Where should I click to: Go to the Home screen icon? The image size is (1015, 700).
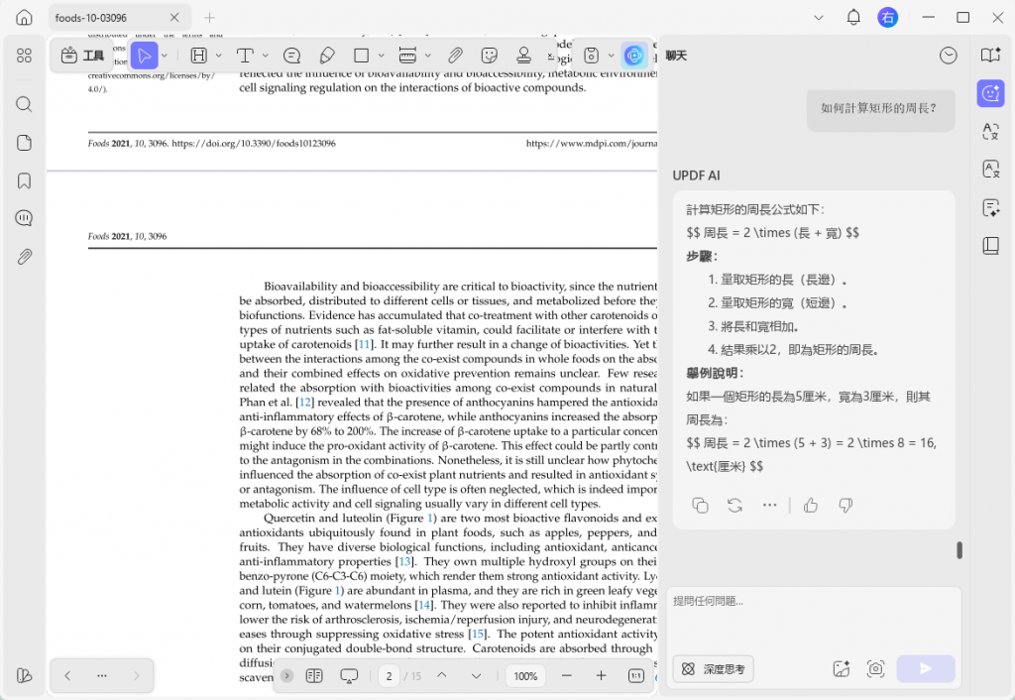point(24,18)
